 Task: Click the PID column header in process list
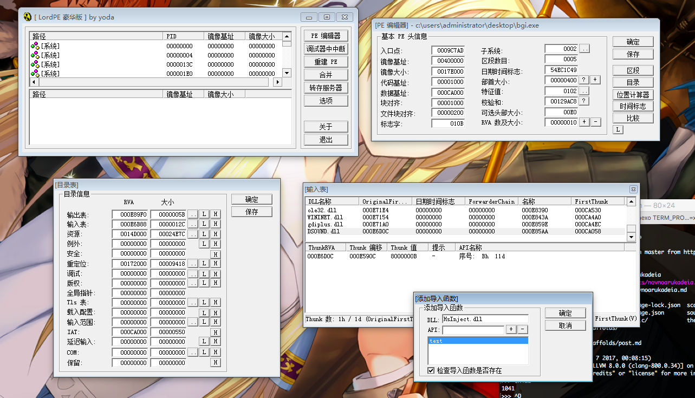pyautogui.click(x=184, y=36)
